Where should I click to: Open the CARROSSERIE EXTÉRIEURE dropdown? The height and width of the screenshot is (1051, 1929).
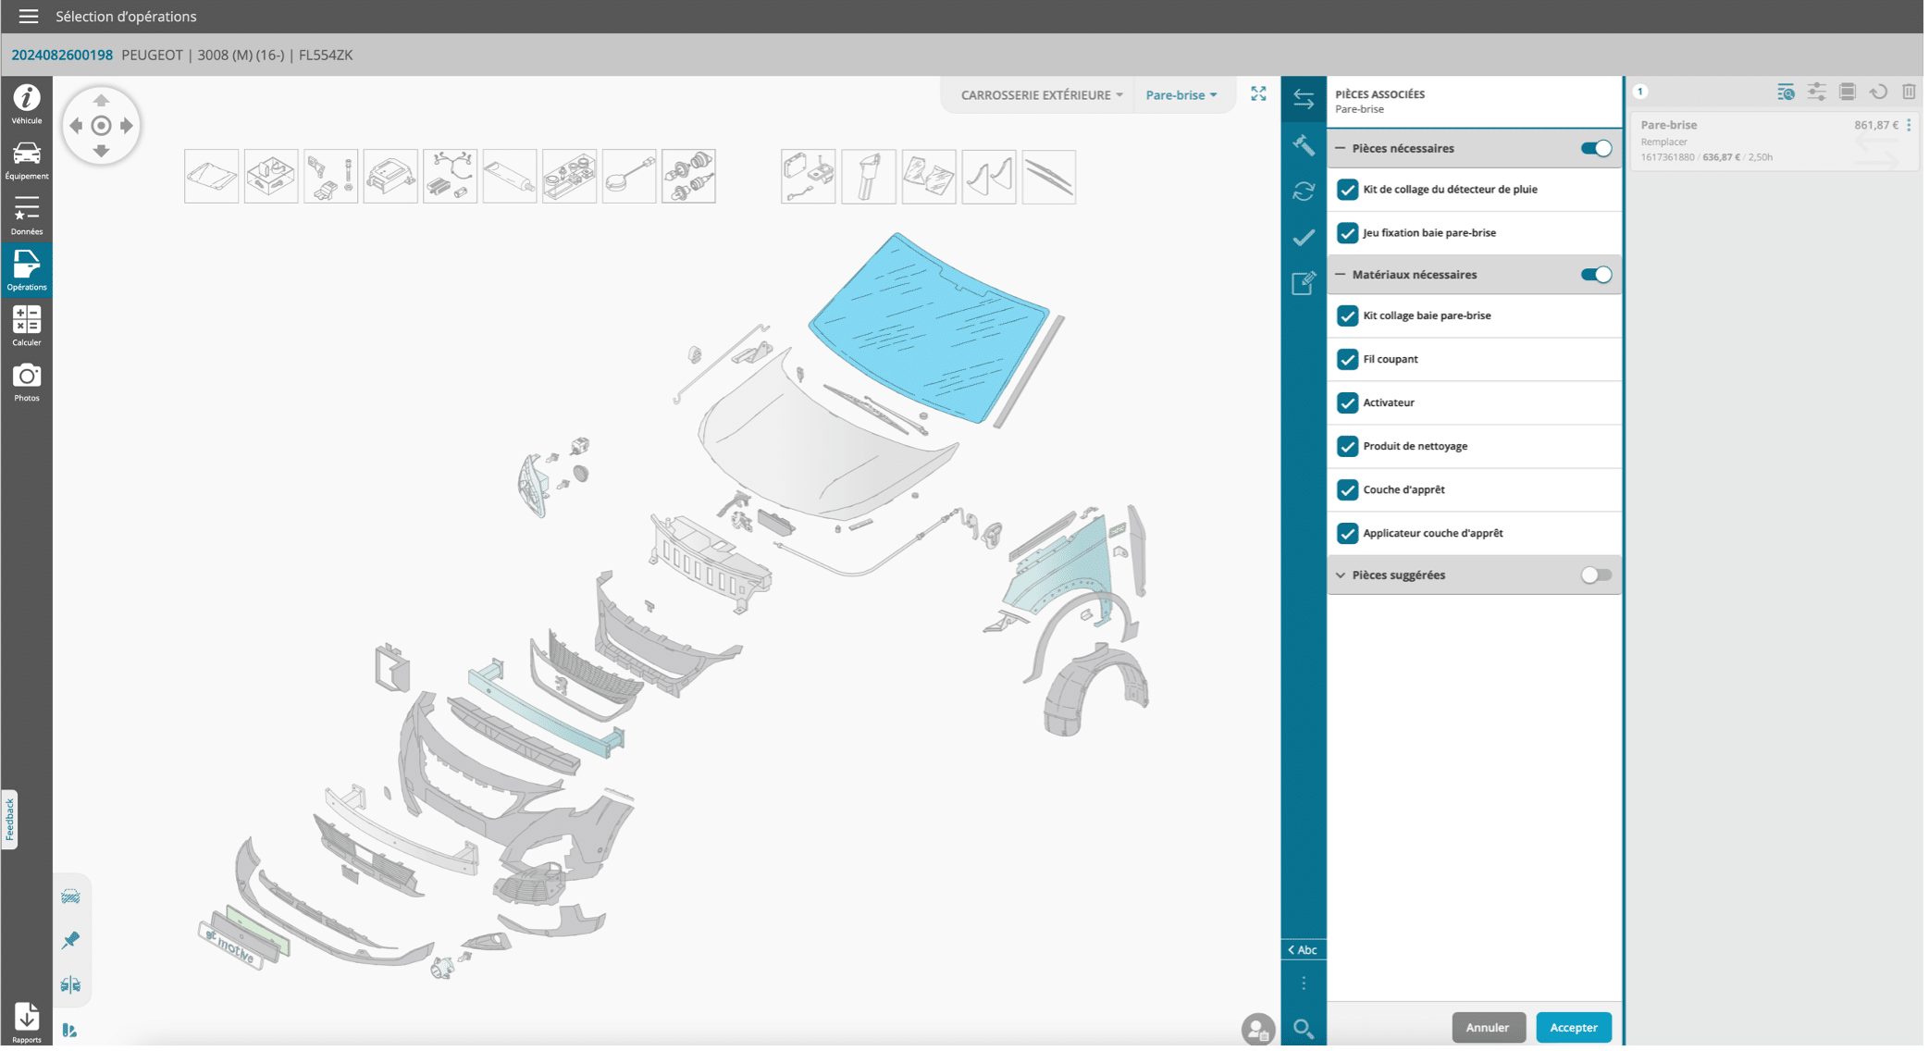coord(1042,95)
